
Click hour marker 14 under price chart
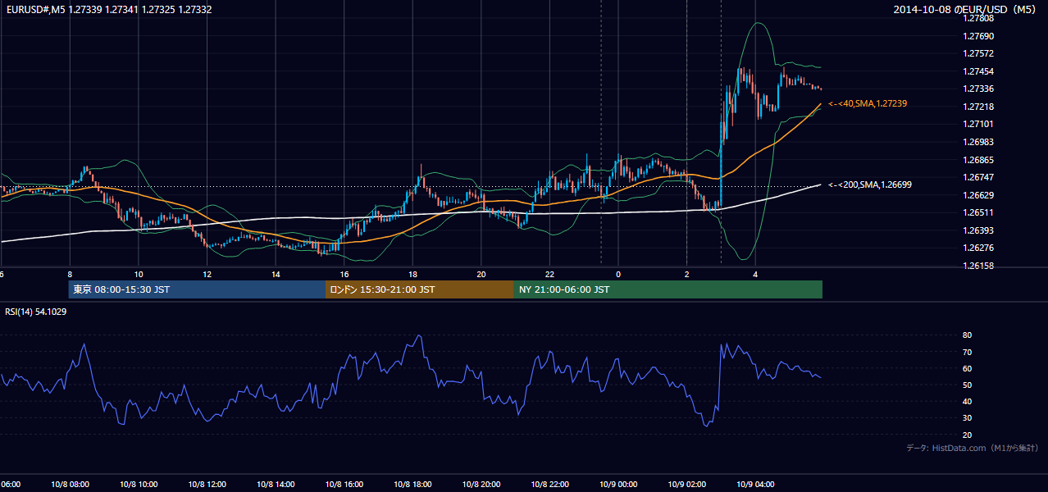coord(276,275)
